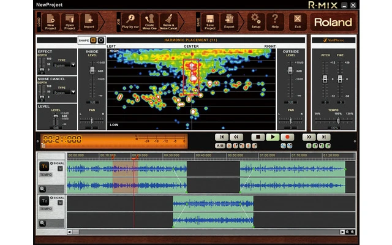Screen dimensions: 392x245
Task: Click the fourth orange marker button beside A/B
Action: click(x=248, y=146)
